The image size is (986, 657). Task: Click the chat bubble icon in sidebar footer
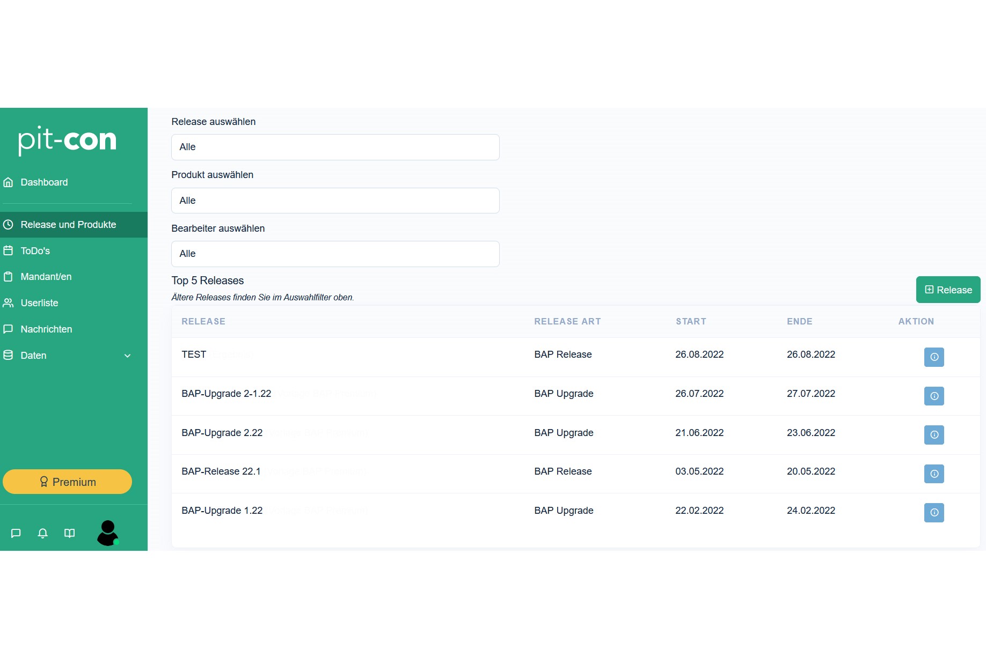pyautogui.click(x=16, y=533)
